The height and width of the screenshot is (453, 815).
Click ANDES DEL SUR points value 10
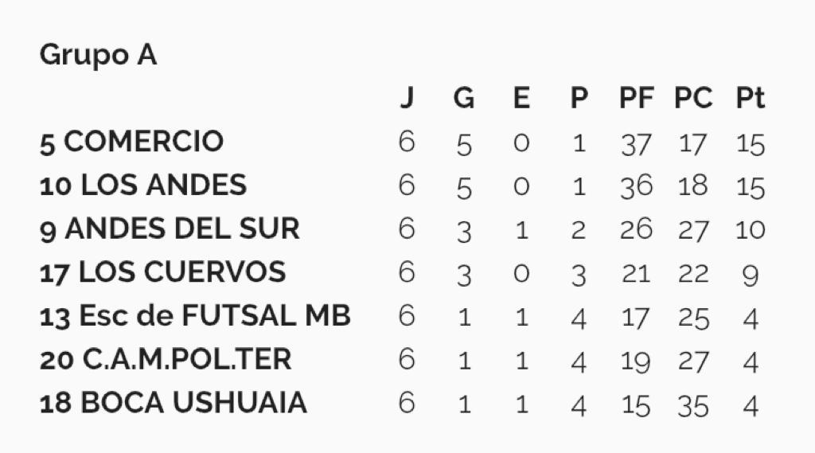pos(750,229)
